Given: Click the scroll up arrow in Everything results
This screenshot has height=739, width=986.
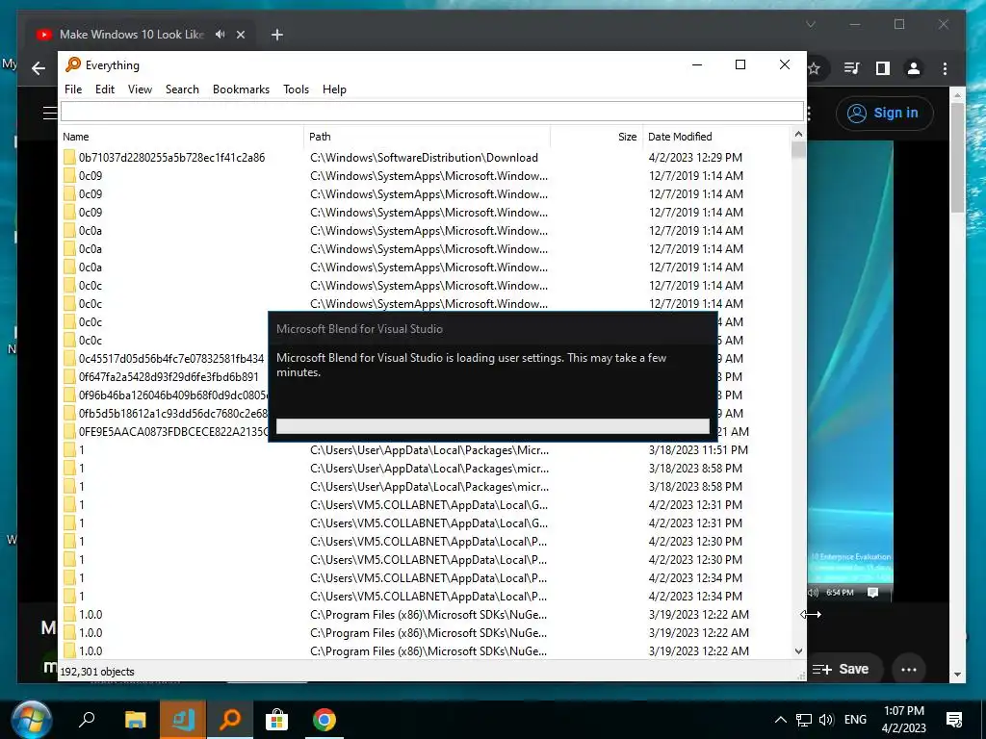Looking at the screenshot, I should [798, 134].
